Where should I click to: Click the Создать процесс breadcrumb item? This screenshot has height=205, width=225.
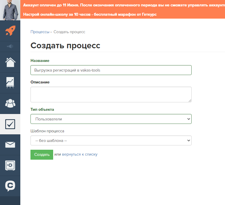coord(69,32)
